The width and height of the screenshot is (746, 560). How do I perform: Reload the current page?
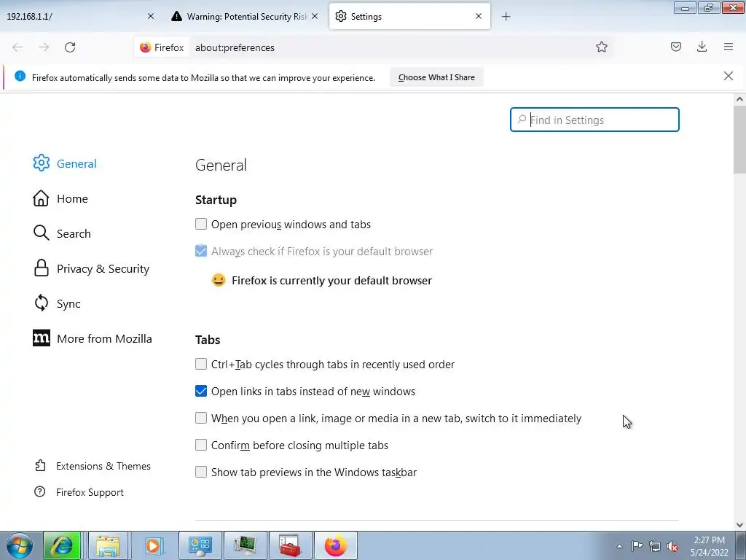(70, 47)
